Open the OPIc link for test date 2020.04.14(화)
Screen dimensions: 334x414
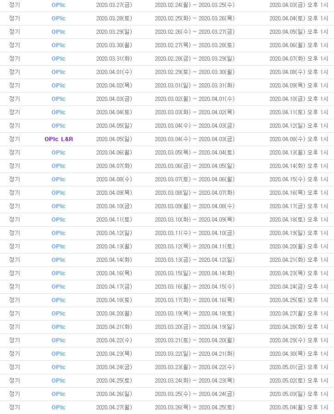[x=58, y=260]
